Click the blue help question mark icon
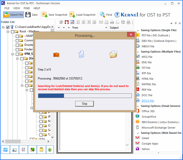 (x=117, y=15)
